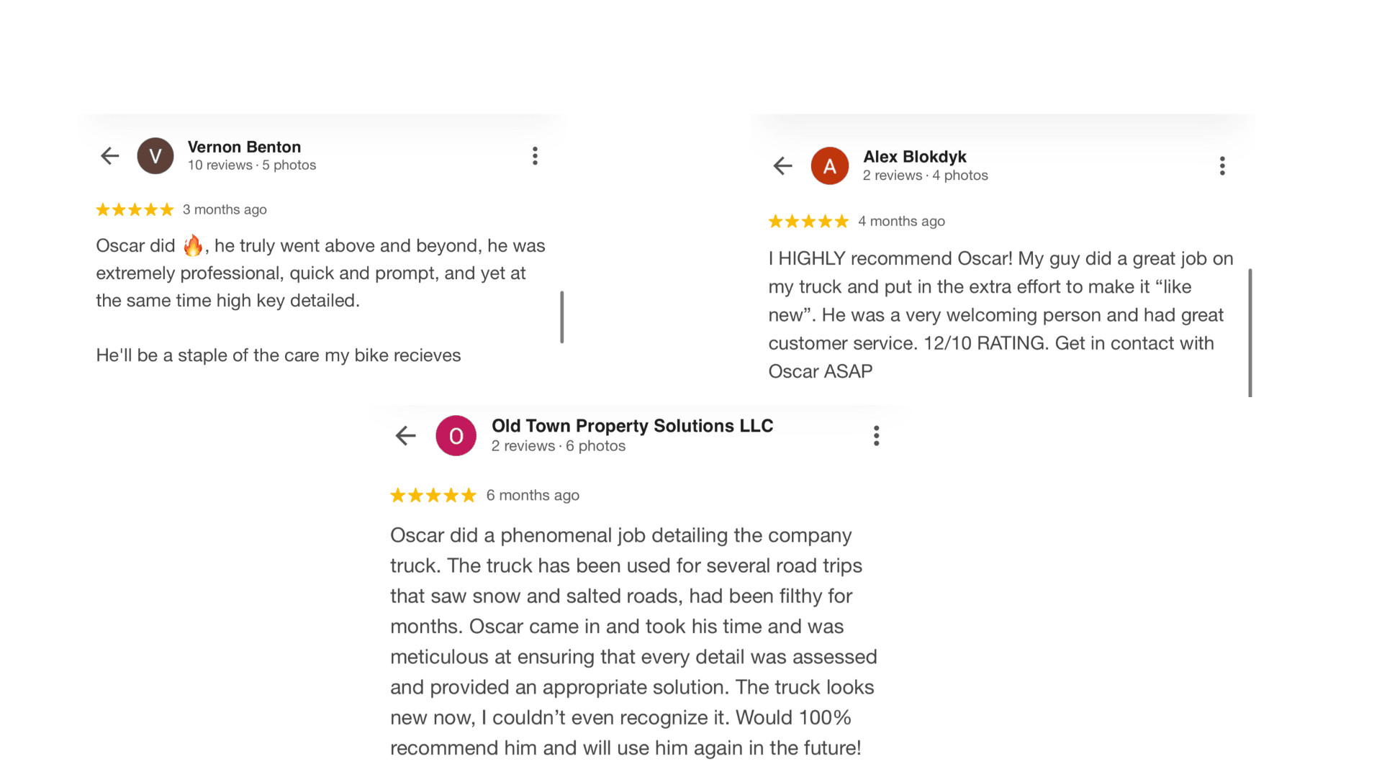
Task: Click the Alex Blokdyk reviewer name
Action: 914,157
